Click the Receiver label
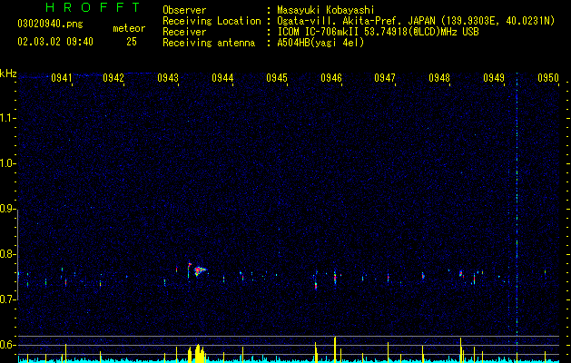 [x=184, y=32]
